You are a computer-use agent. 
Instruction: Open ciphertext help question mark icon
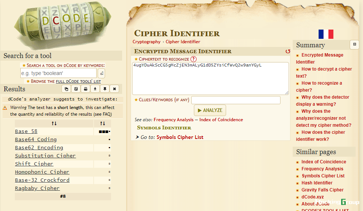pos(193,59)
